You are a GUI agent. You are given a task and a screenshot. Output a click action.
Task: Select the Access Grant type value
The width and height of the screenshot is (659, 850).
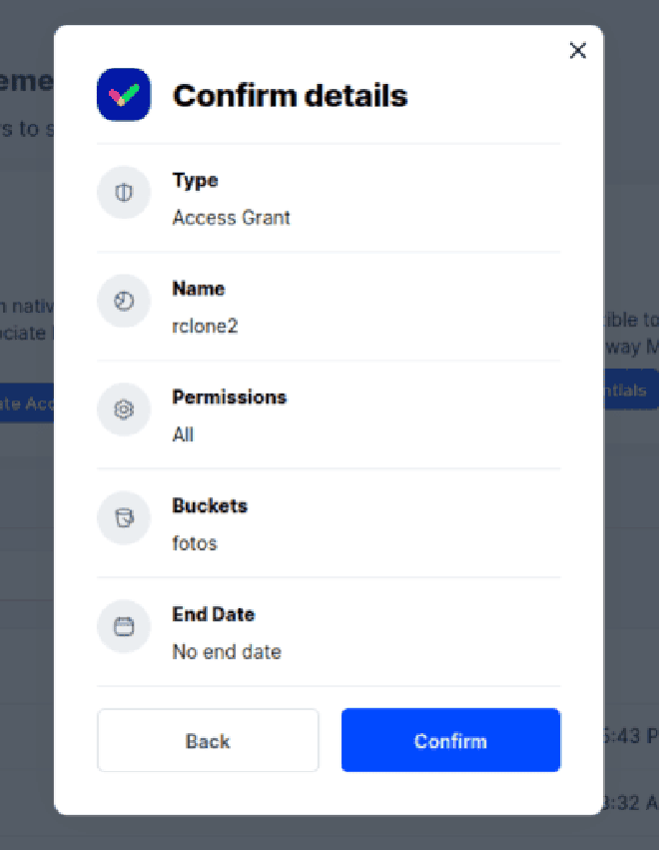[x=231, y=218]
